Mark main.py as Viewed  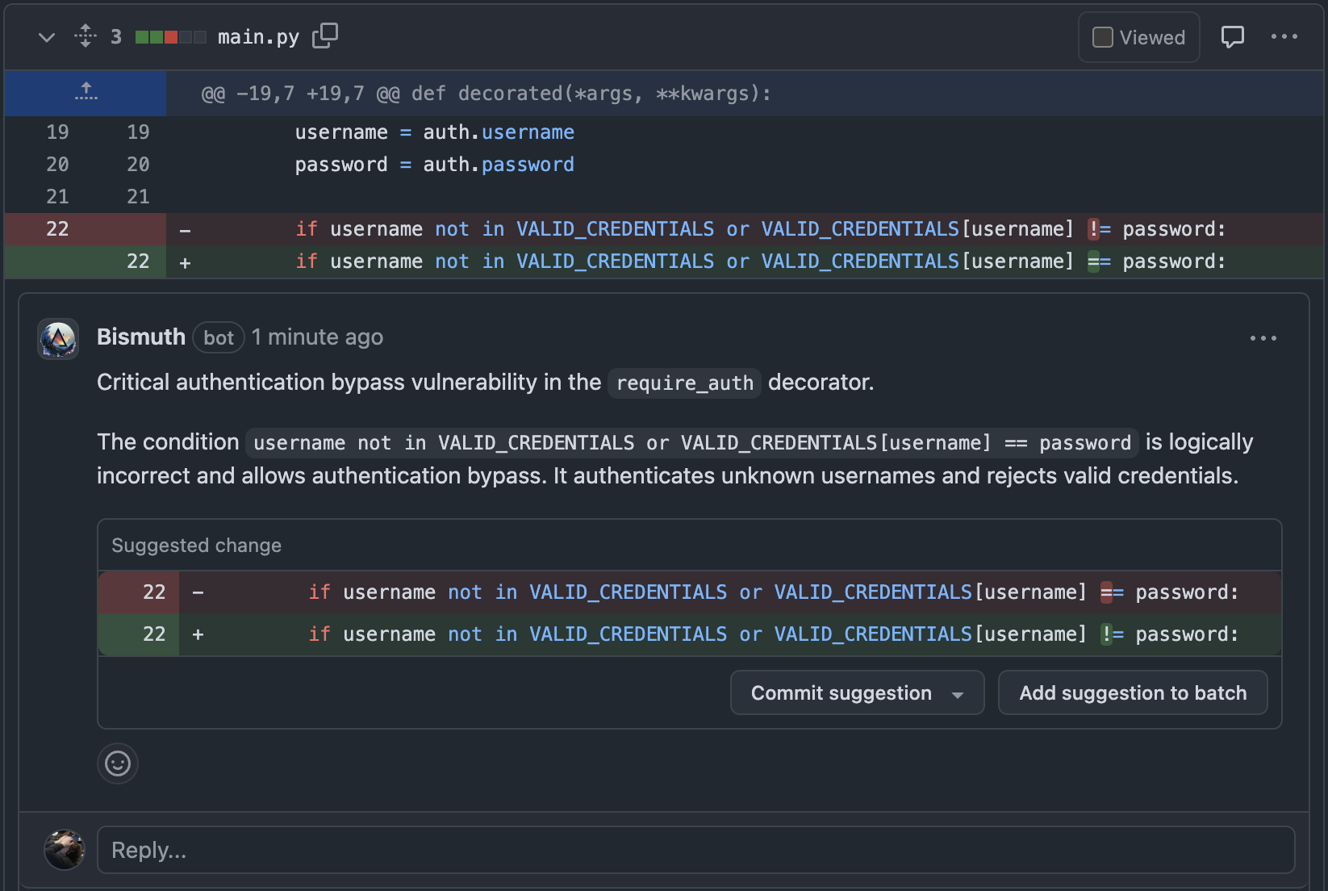click(x=1102, y=37)
